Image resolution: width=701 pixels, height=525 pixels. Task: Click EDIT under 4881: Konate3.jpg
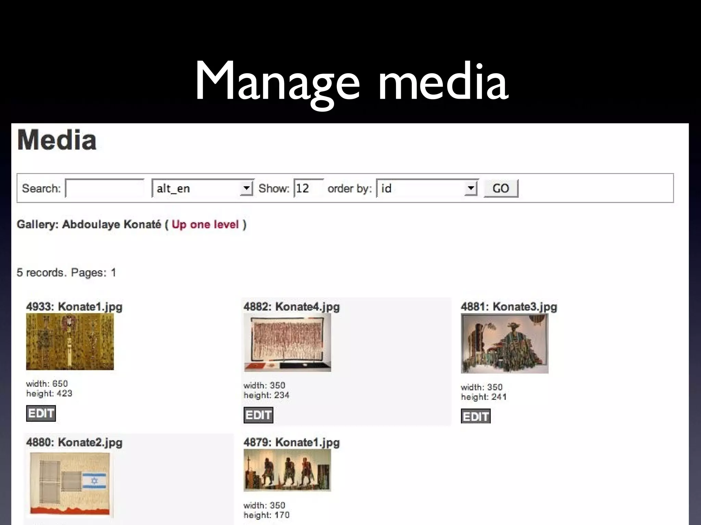(x=476, y=416)
